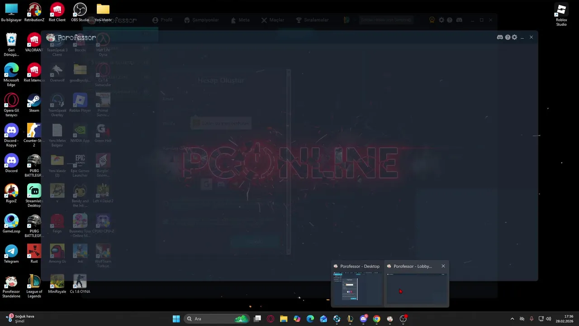Open Meta tab in background Porofessor window

coord(240,20)
